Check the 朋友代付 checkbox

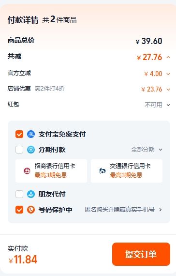tap(19, 194)
